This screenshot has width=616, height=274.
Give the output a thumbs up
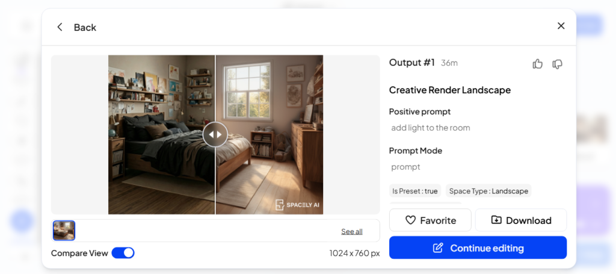click(x=537, y=64)
